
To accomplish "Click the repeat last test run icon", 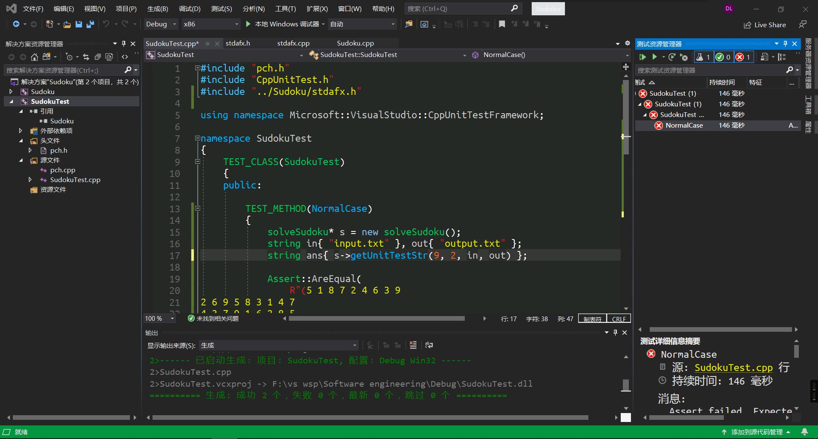I will [x=672, y=57].
